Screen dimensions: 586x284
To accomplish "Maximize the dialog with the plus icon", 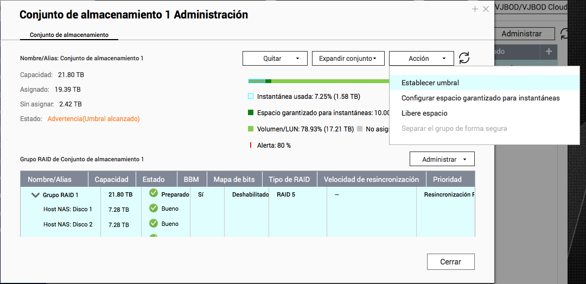I will pos(475,9).
